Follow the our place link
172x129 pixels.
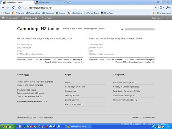click(39, 85)
